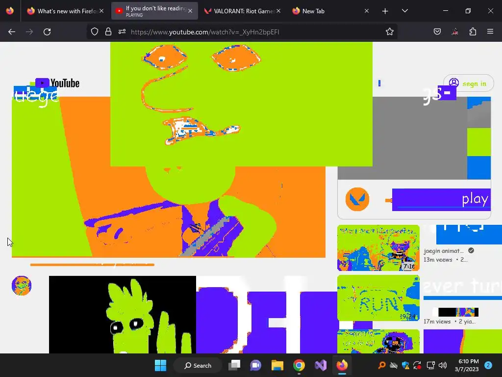Close the VALORANT: Riot Games tab
The image size is (502, 377).
[x=278, y=11]
